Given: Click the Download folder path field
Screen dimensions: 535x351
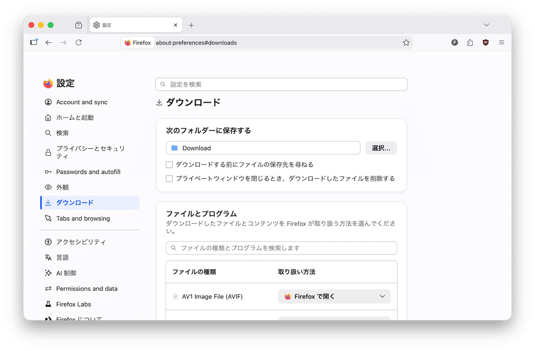Looking at the screenshot, I should [x=263, y=148].
